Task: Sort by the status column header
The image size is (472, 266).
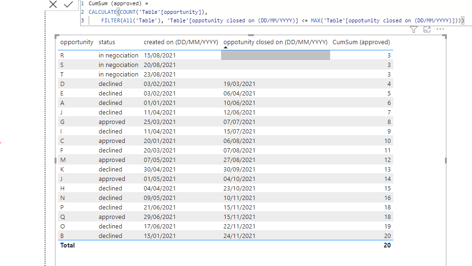Action: click(107, 42)
